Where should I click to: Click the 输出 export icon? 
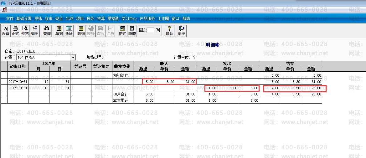click(x=35, y=31)
